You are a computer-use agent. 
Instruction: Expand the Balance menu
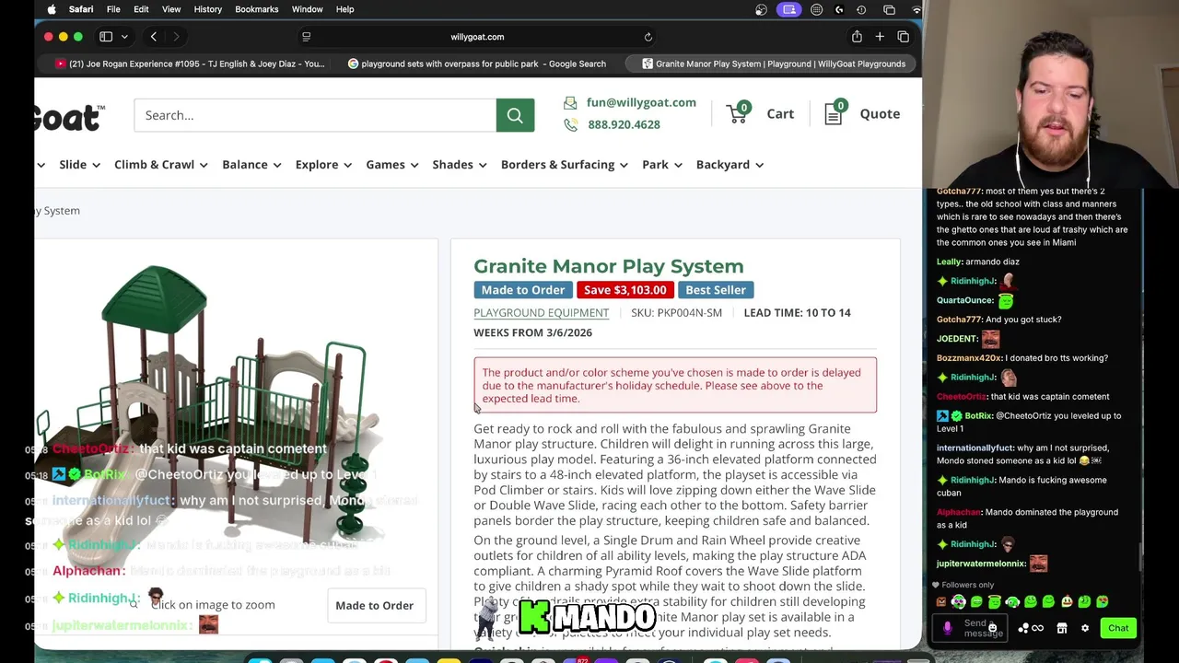point(251,165)
